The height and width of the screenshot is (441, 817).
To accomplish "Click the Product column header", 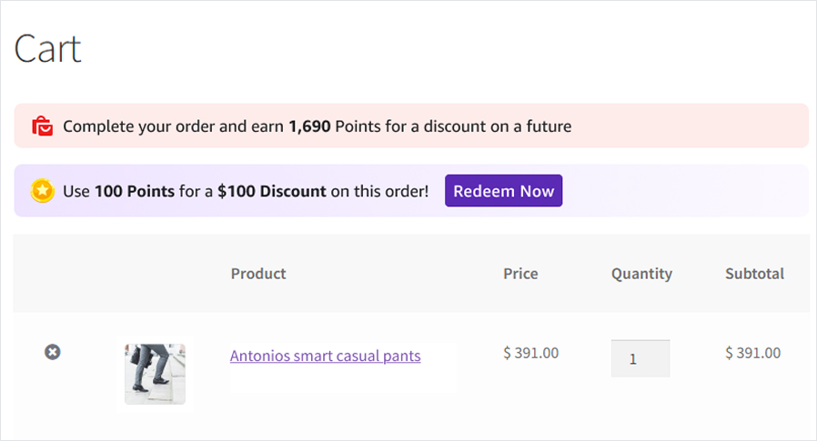I will (258, 274).
